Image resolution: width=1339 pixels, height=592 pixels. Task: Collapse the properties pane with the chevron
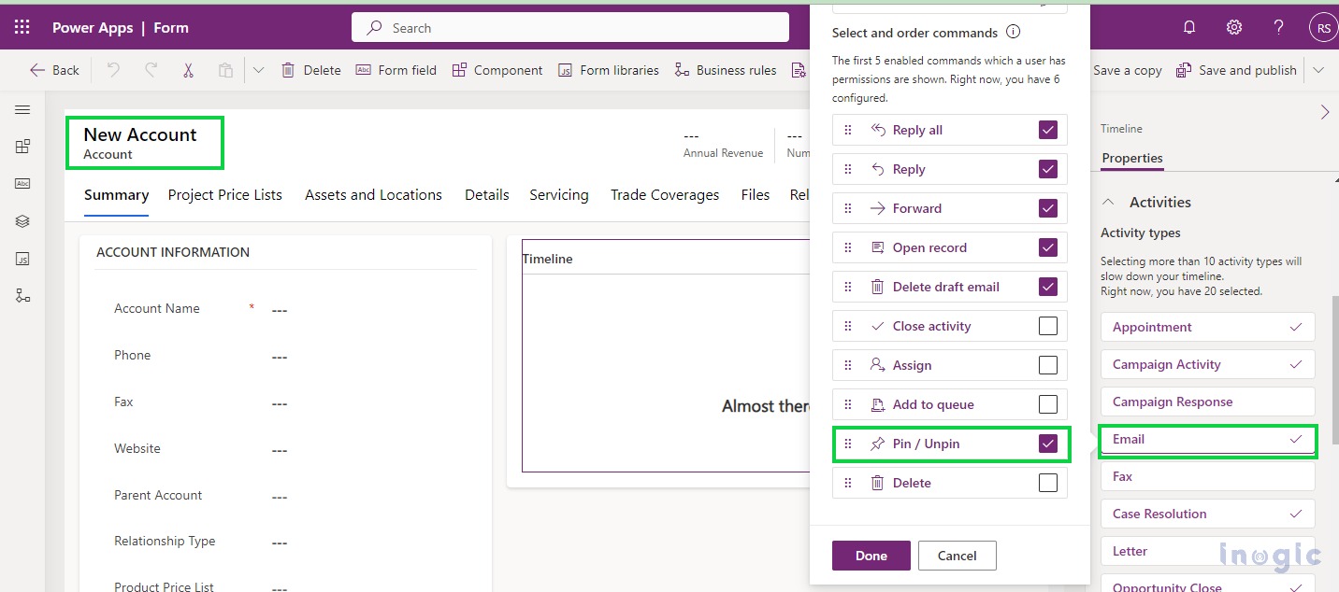pos(1324,112)
